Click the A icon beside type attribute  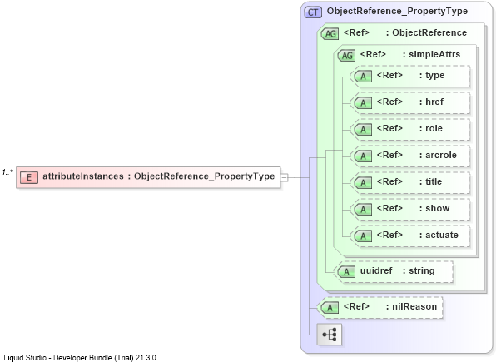coord(363,77)
